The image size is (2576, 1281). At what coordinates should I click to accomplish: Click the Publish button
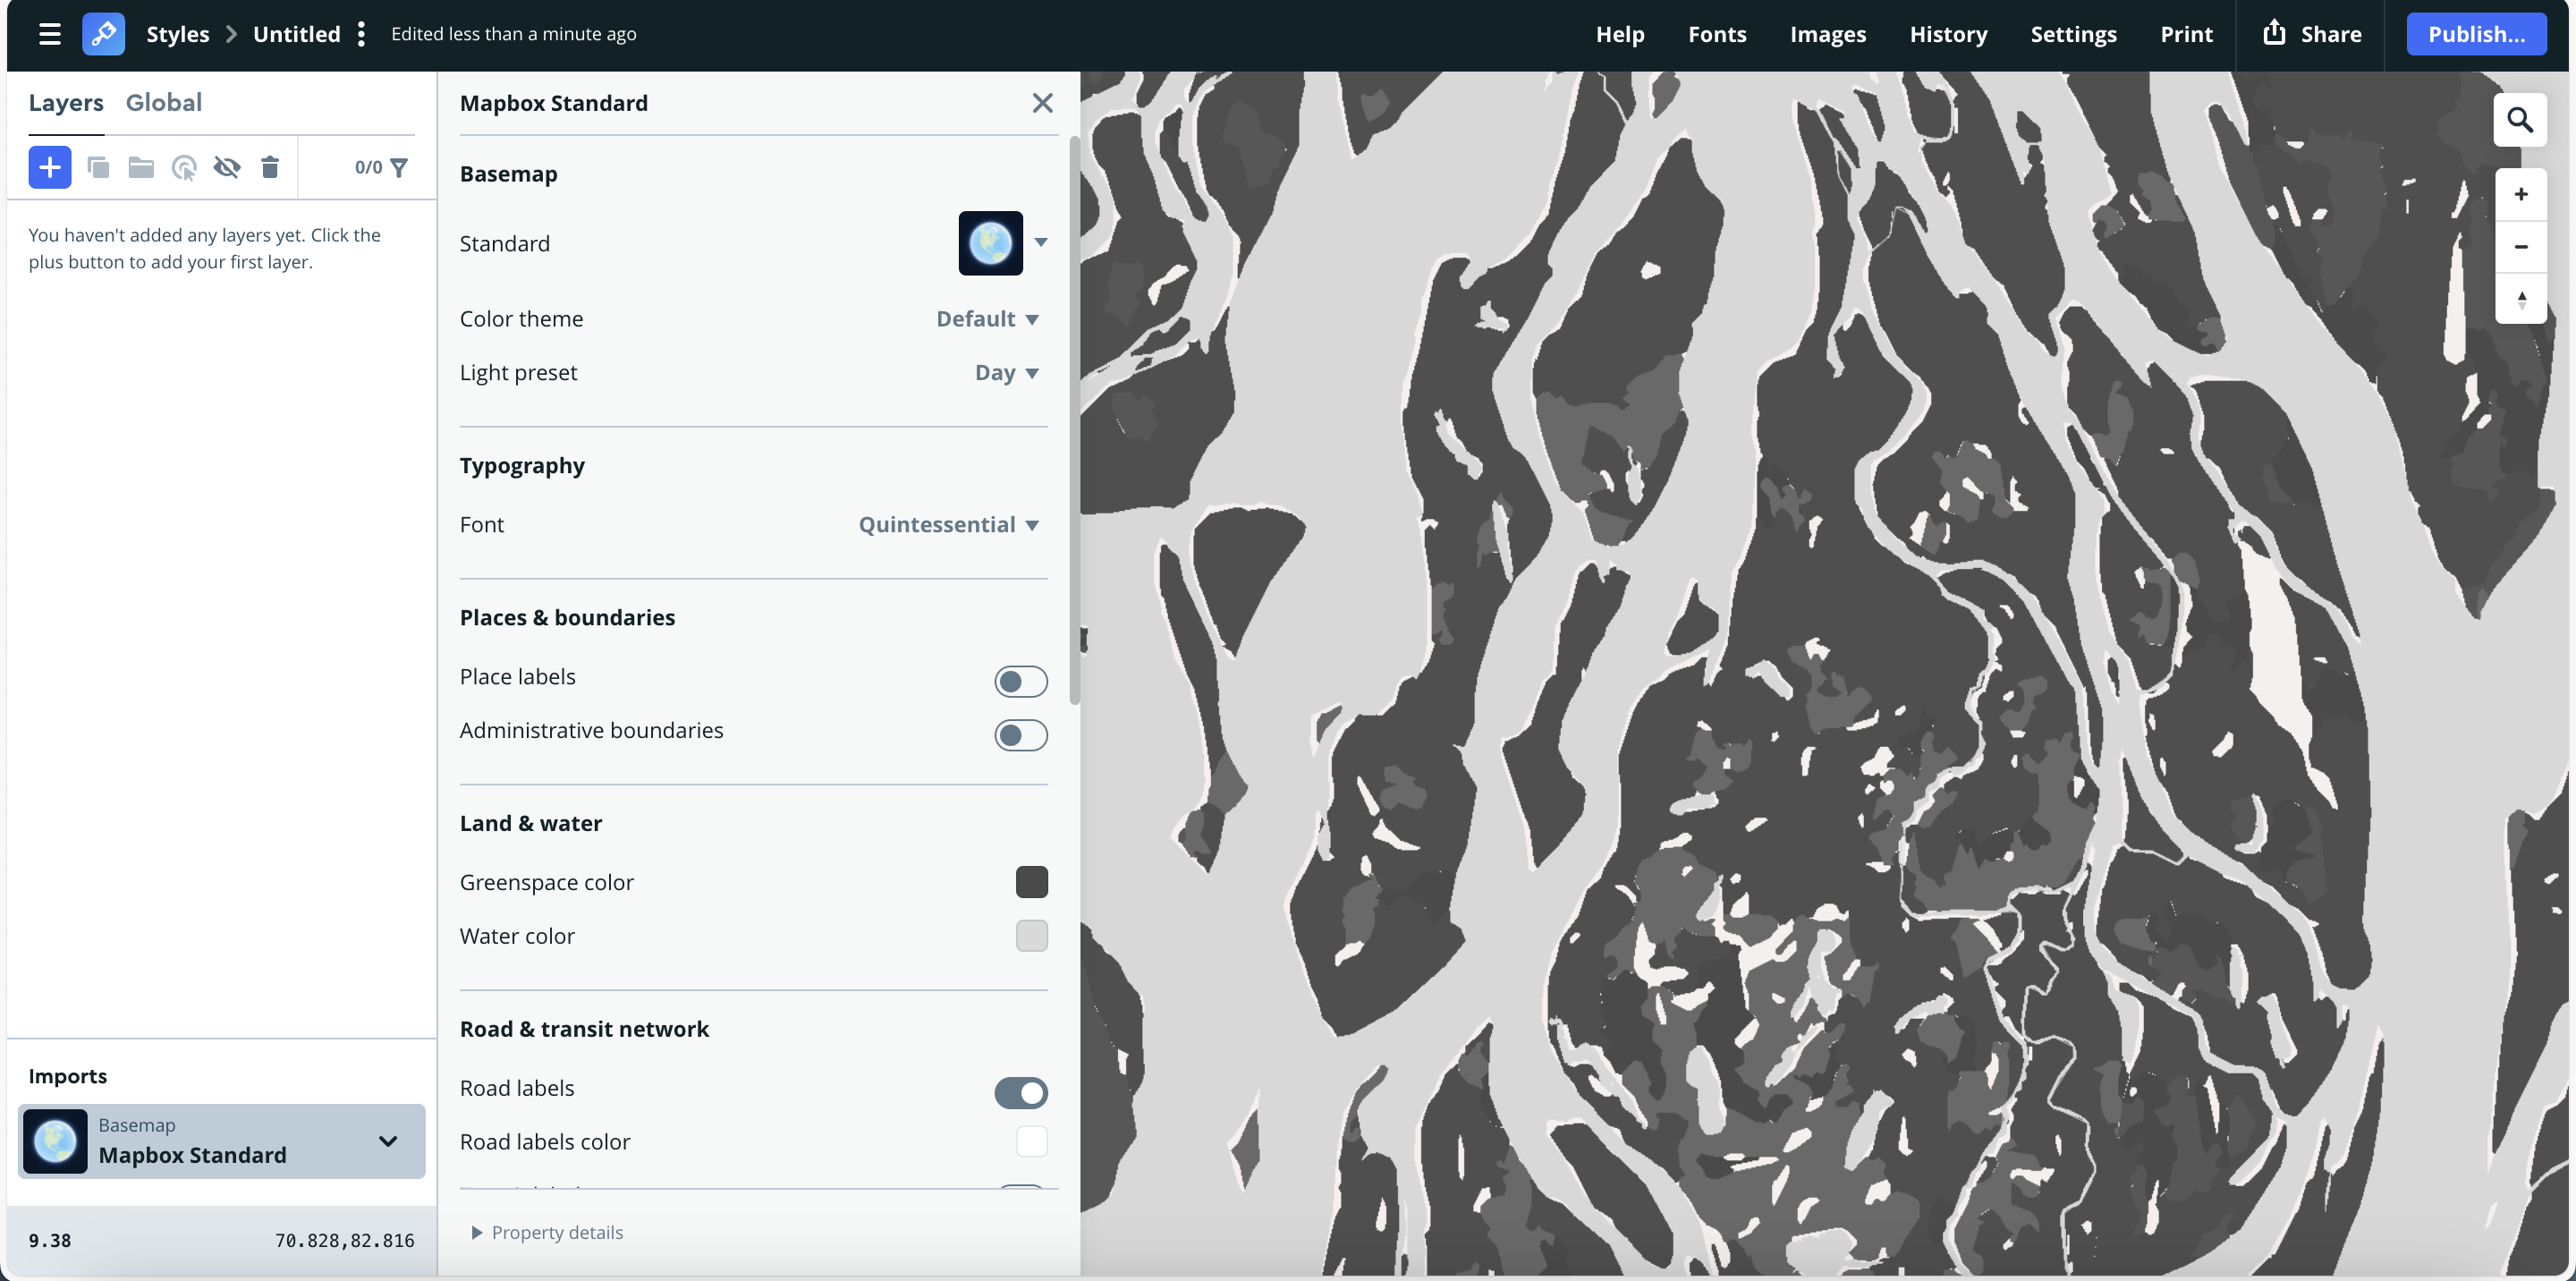point(2477,33)
